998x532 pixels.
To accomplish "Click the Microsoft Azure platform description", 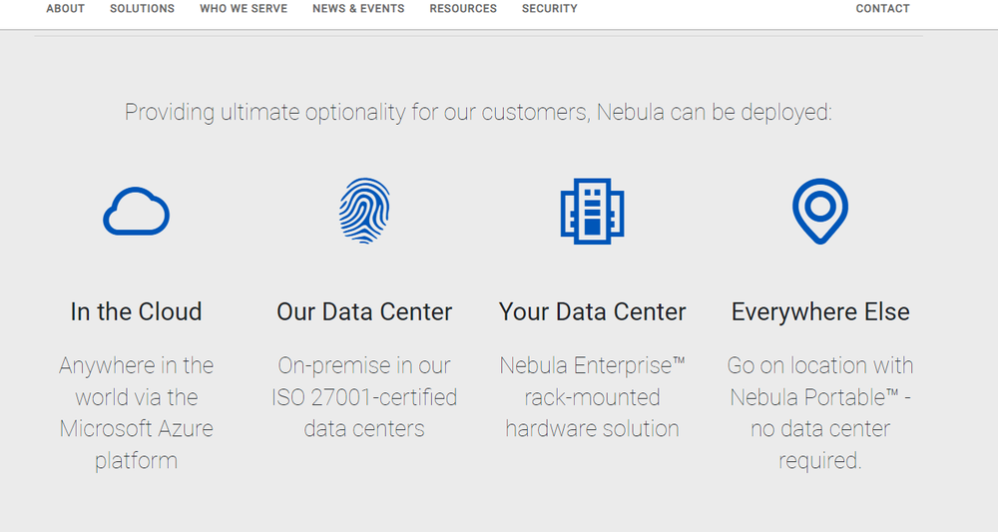I will [136, 413].
